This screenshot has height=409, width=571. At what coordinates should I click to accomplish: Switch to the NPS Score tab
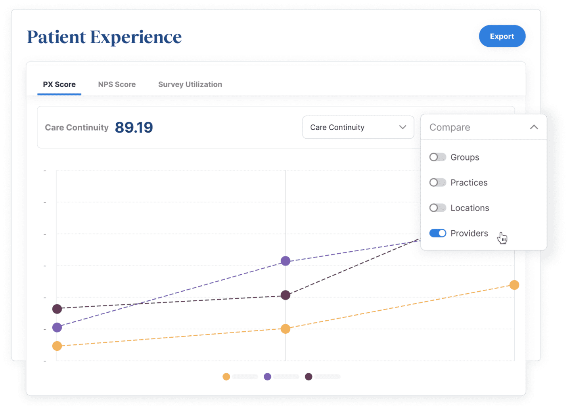(117, 84)
